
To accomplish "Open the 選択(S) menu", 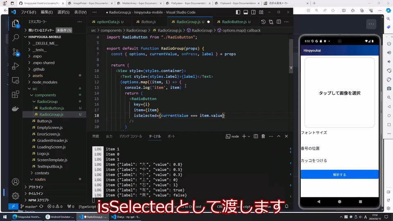I will [63, 12].
